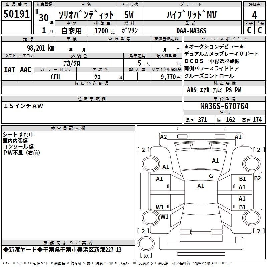Click the evaluation score 4
The width and height of the screenshot is (267, 267).
click(x=254, y=15)
